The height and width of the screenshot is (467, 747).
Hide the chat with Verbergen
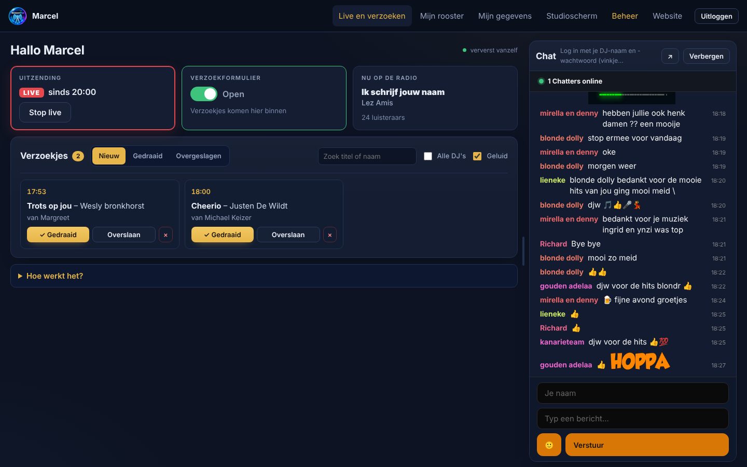click(x=706, y=56)
